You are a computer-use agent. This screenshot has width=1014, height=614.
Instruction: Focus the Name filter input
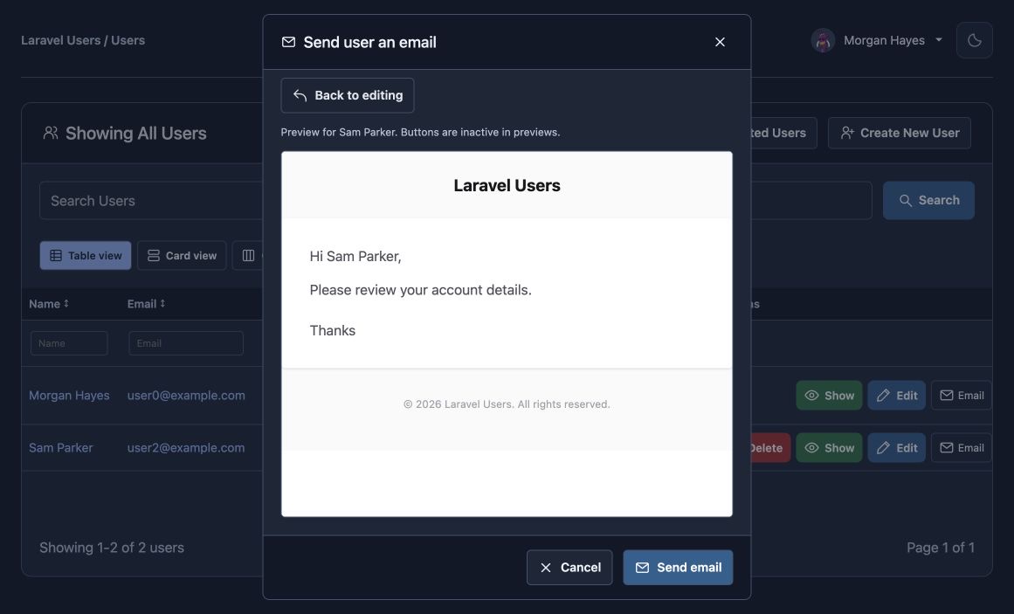(69, 343)
